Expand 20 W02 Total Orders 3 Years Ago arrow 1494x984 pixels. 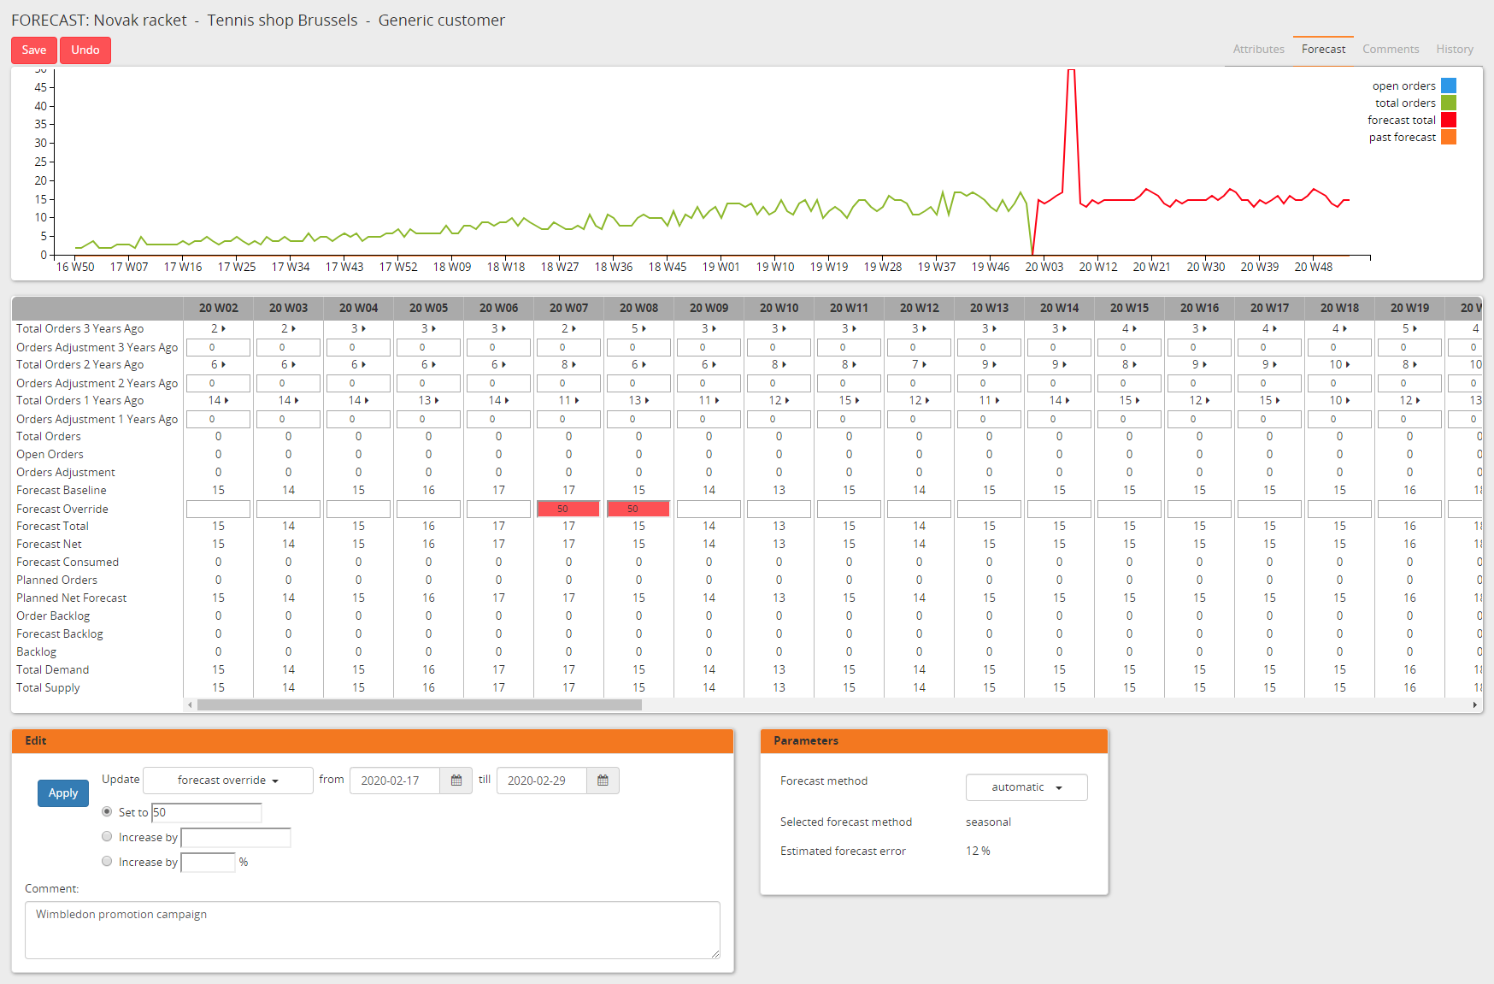coord(224,329)
